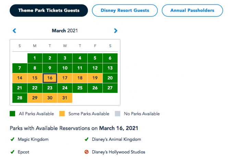Open the Annual Passholders tab
The image size is (240, 161).
[x=192, y=10]
